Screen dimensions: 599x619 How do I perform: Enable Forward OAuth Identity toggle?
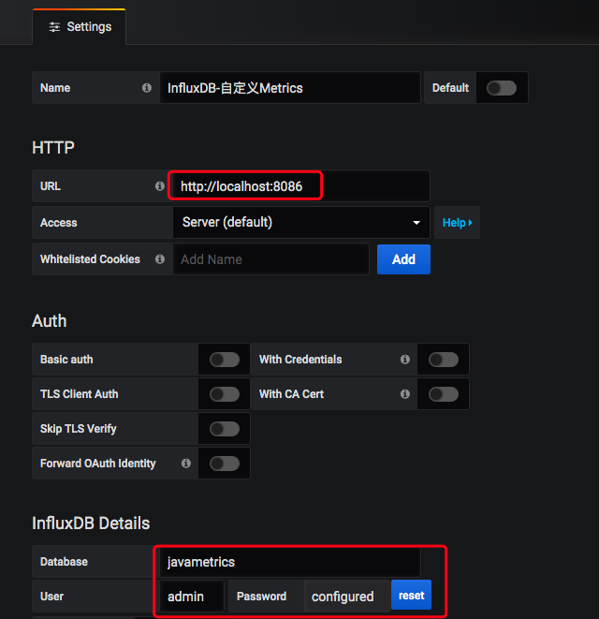click(x=224, y=464)
